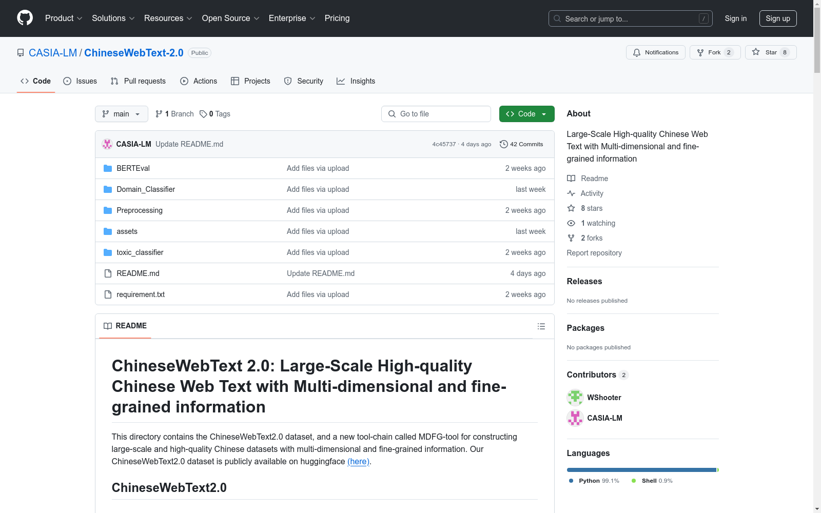Expand the Enterprise menu
821x513 pixels.
292,18
